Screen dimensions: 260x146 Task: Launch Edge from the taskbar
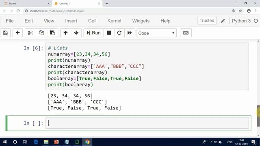36,142
